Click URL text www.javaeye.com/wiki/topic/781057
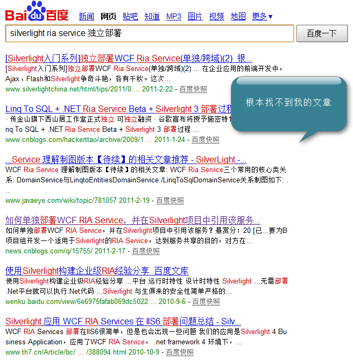The width and height of the screenshot is (353, 361). coord(61,201)
